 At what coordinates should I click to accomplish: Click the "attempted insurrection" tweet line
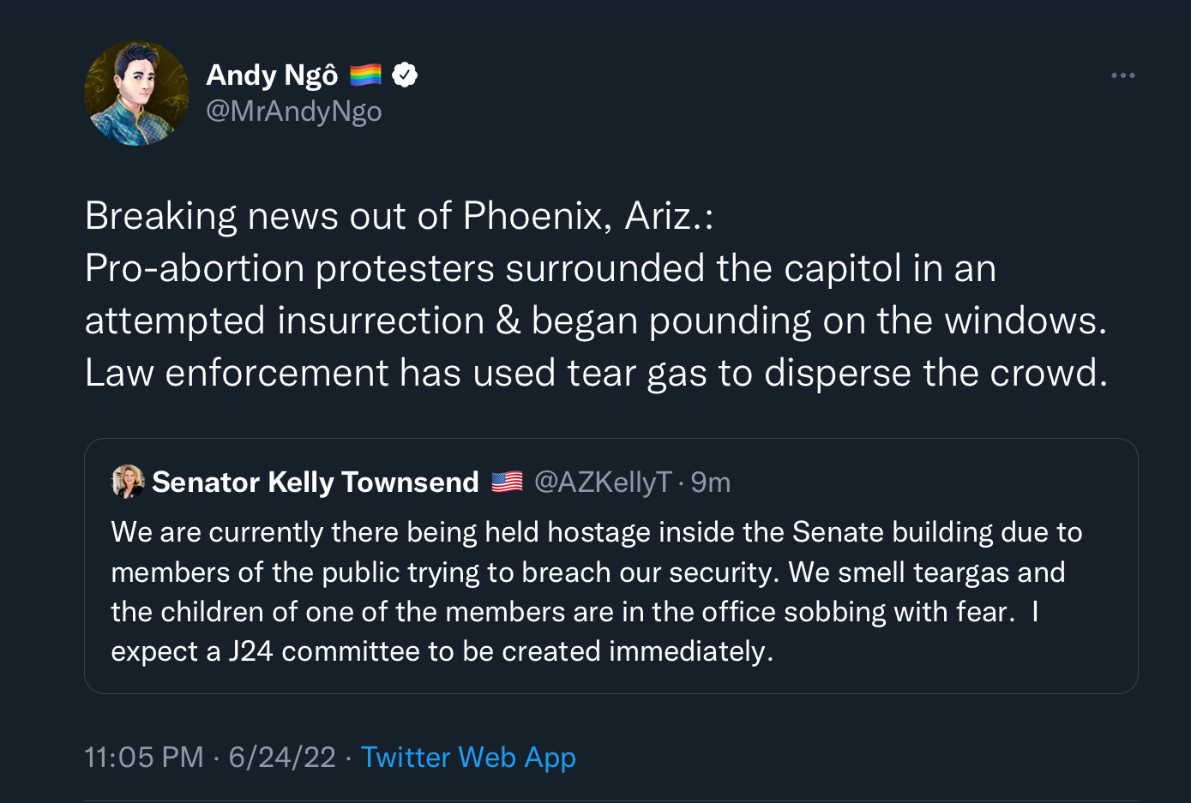596,321
